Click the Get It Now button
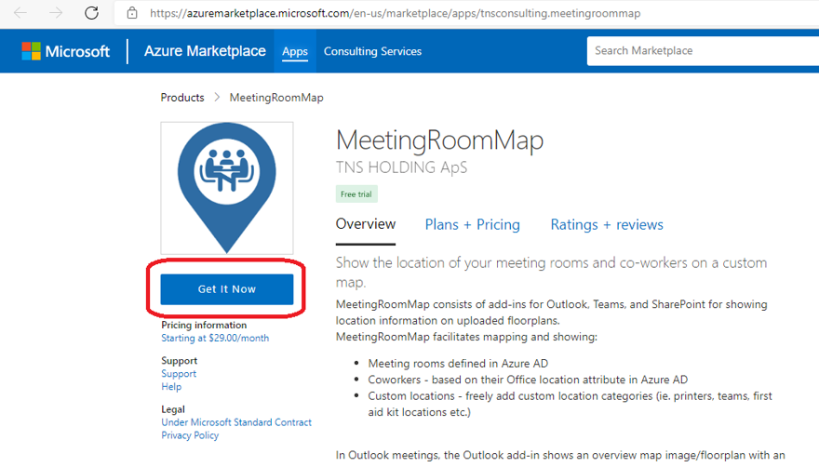 227,289
